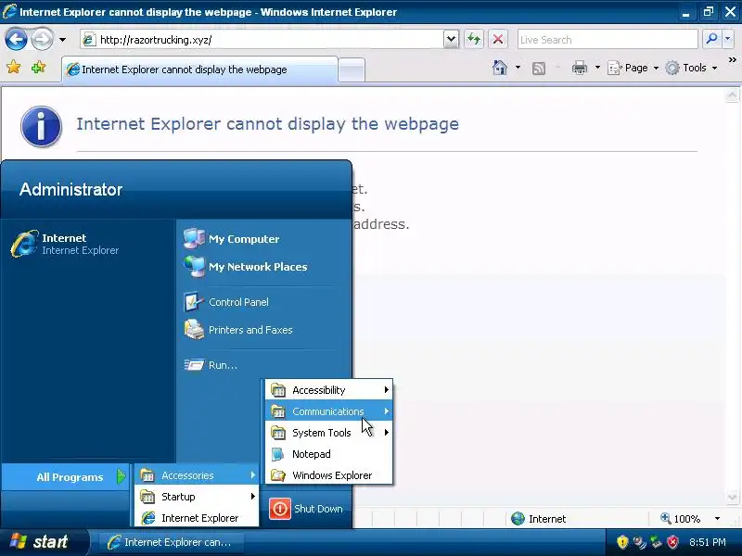Expand the address bar history dropdown
The image size is (742, 556).
pyautogui.click(x=452, y=40)
